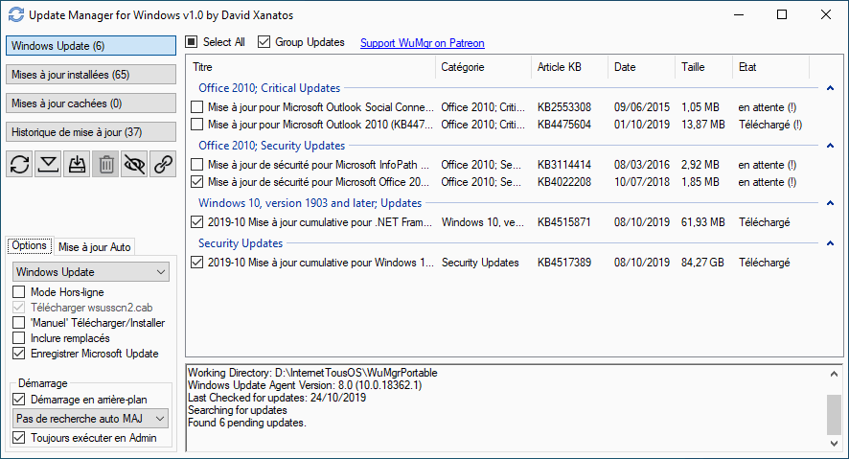Image resolution: width=849 pixels, height=459 pixels.
Task: Check Inclure remplacés option
Action: (x=19, y=337)
